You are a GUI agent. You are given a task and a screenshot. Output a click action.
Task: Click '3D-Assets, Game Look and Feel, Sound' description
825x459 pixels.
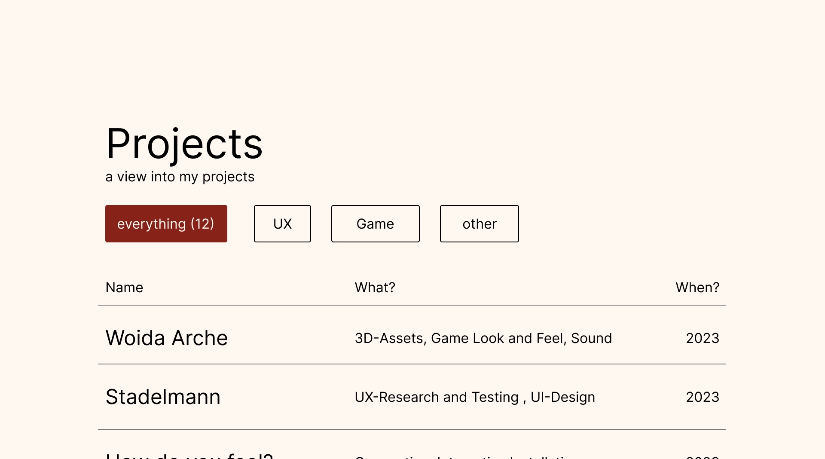click(x=483, y=338)
